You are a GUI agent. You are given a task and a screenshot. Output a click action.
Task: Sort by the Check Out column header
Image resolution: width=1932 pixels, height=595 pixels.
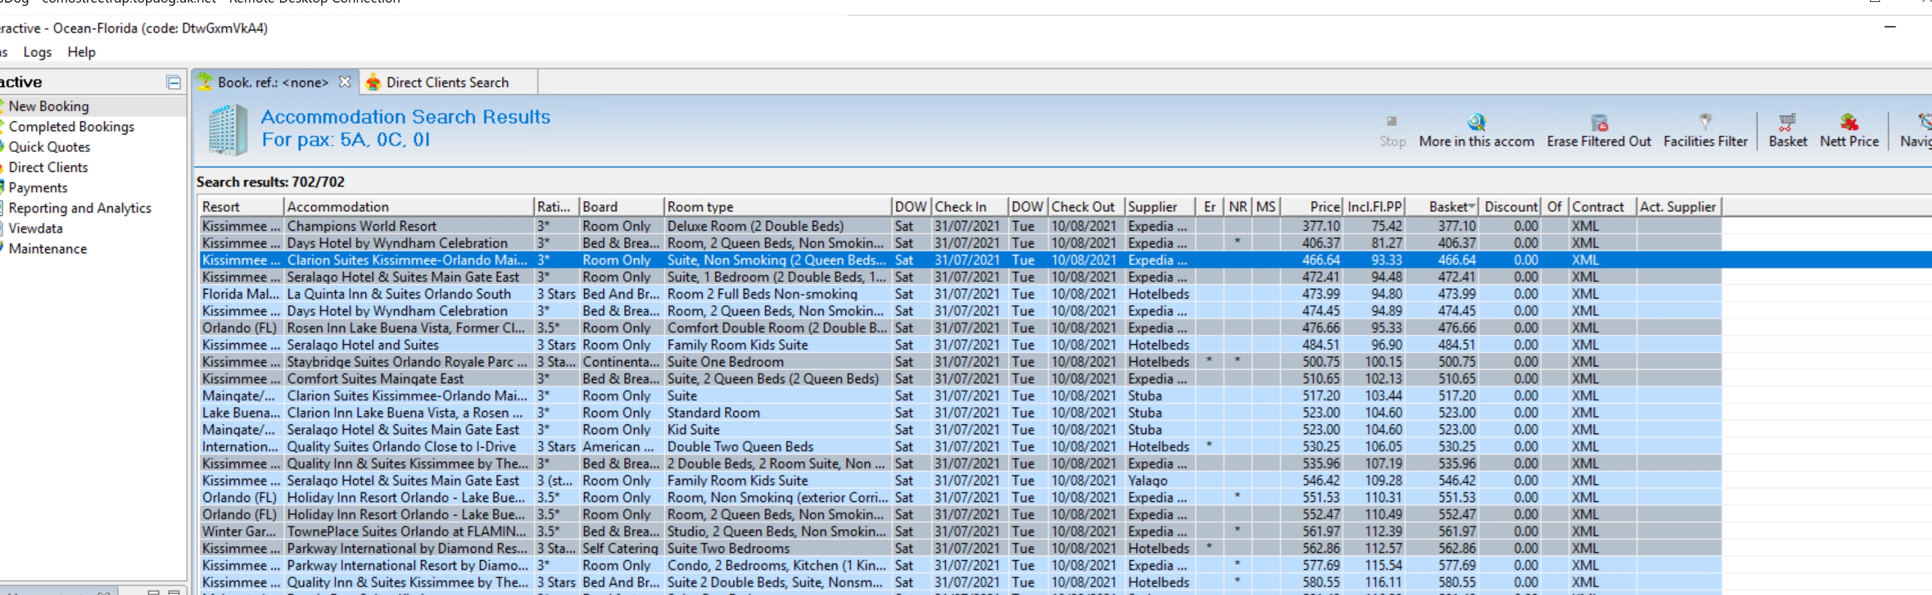point(1085,207)
